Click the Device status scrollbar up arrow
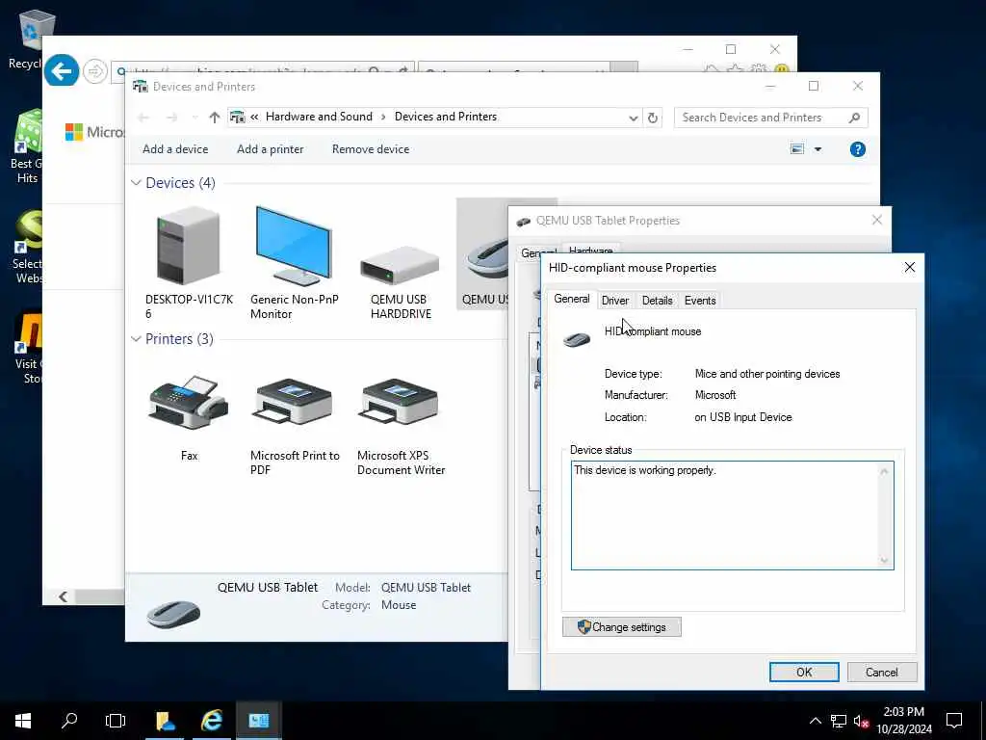The image size is (986, 740). 884,471
